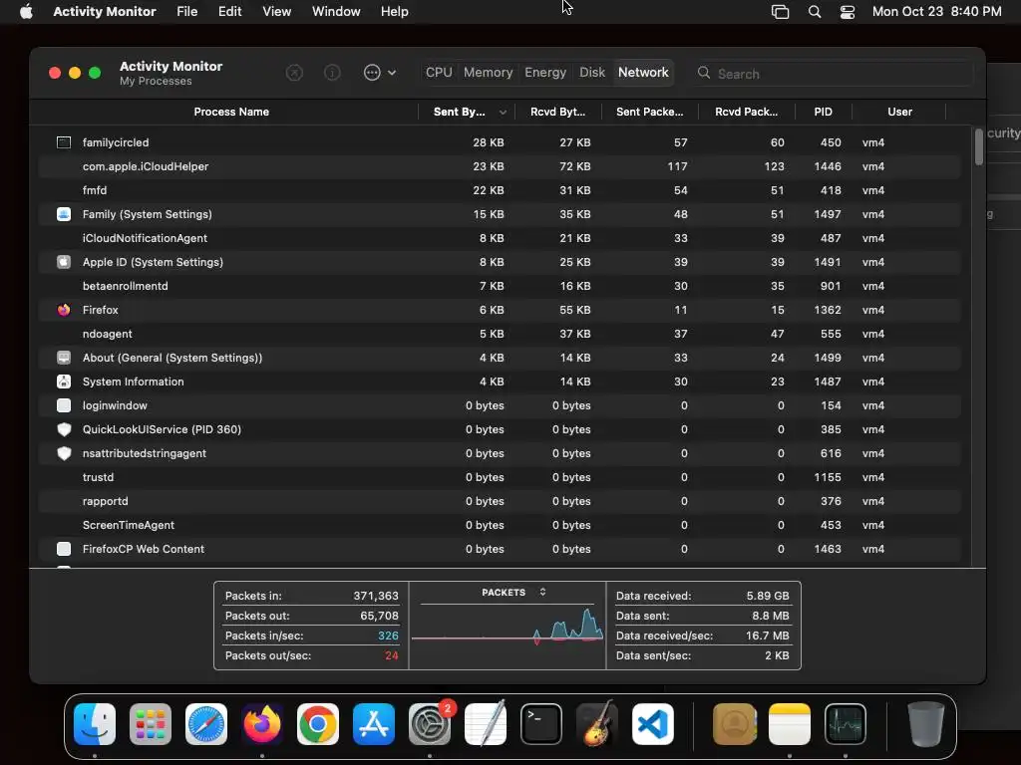Click the Stage Manager menu bar icon
This screenshot has width=1021, height=765.
click(x=780, y=12)
